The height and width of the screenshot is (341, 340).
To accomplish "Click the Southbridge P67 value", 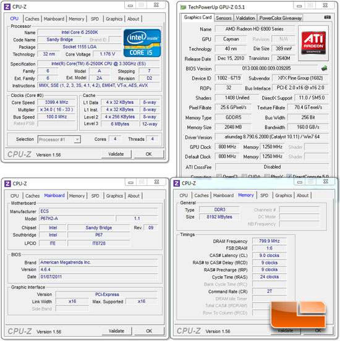I will (99, 235).
